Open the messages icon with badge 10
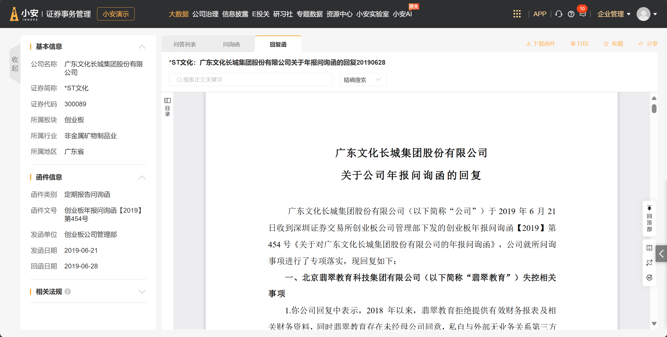Image resolution: width=667 pixels, height=337 pixels. [x=583, y=14]
